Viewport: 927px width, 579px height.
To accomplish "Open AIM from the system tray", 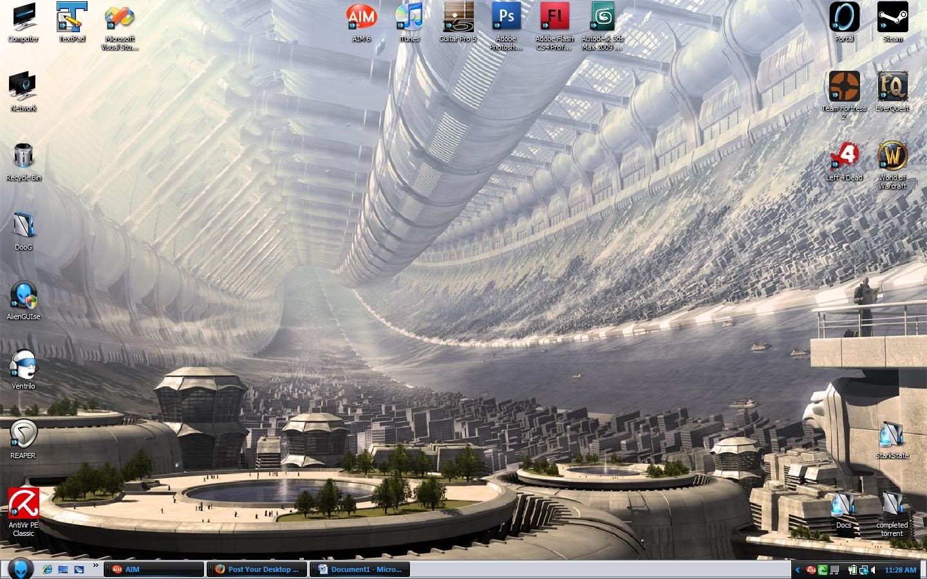I will [811, 569].
